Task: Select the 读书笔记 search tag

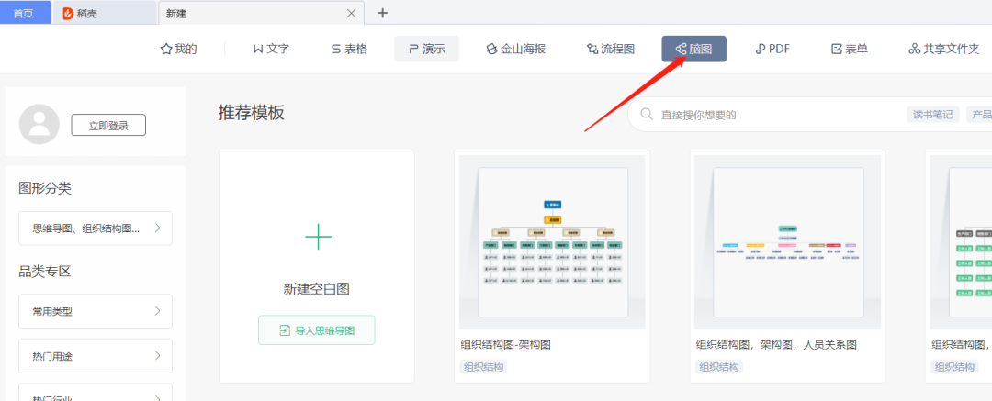Action: coord(933,115)
